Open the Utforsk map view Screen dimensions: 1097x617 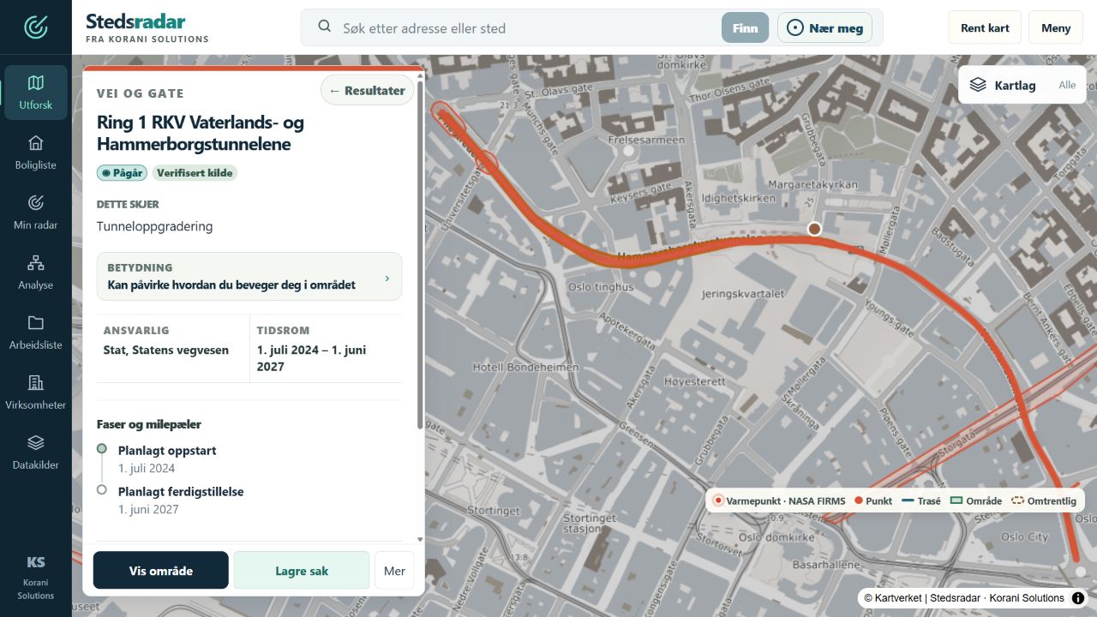click(x=36, y=93)
